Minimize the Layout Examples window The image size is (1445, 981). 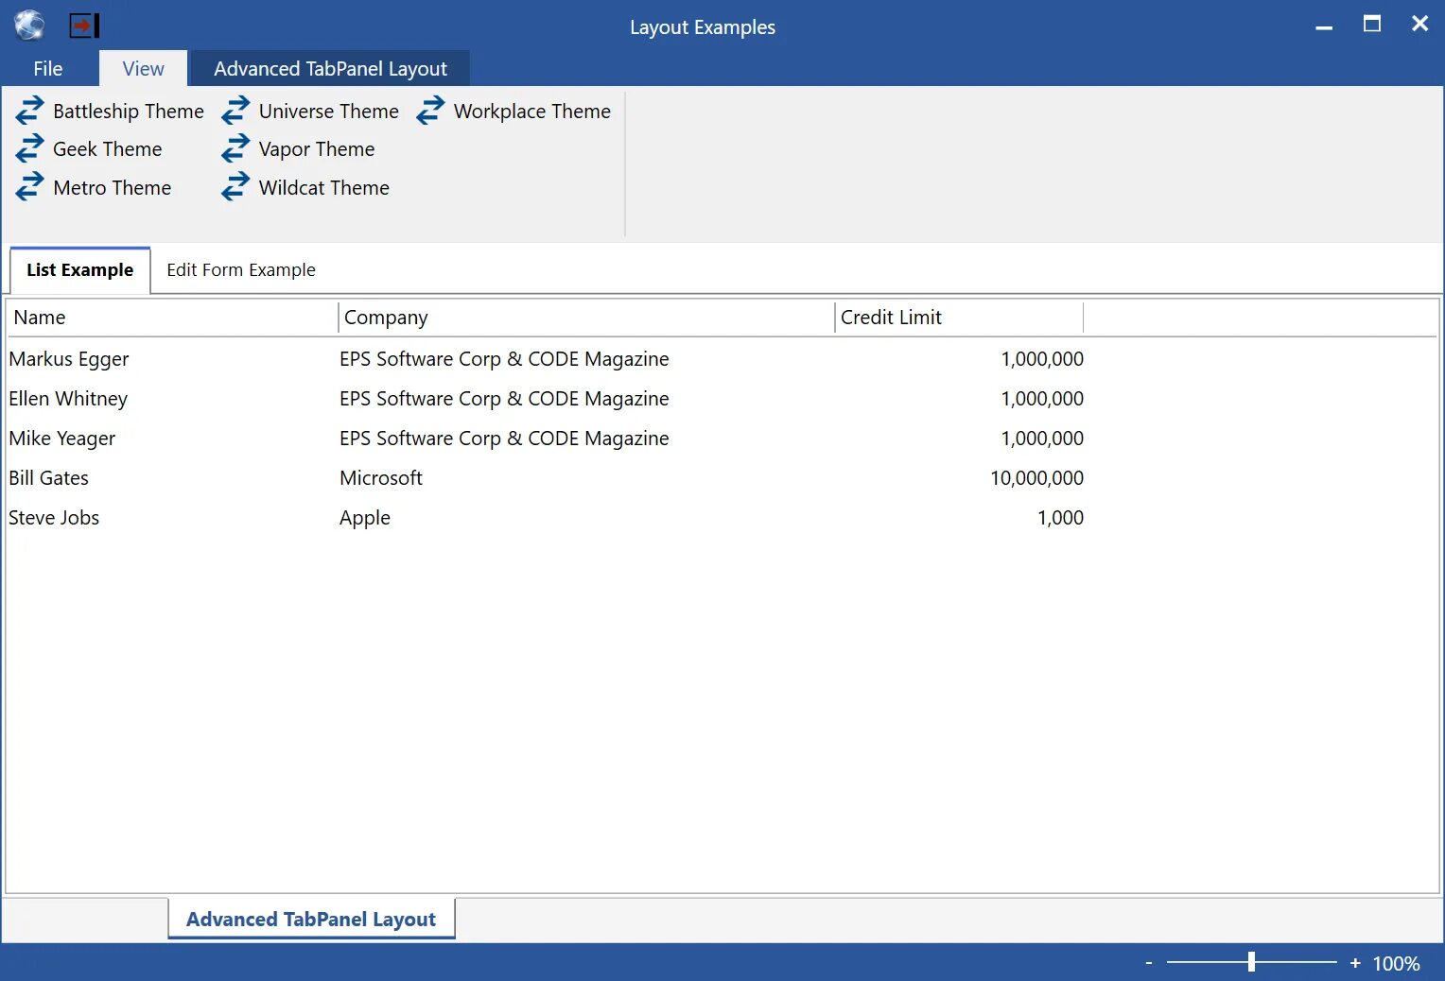pos(1324,26)
